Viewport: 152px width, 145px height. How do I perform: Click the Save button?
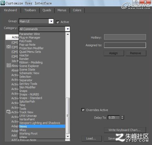pyautogui.click(x=111, y=138)
